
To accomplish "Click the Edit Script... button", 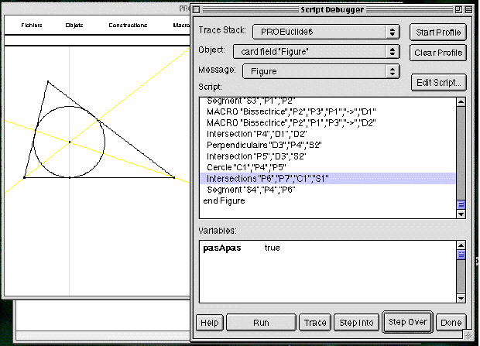I will click(438, 82).
